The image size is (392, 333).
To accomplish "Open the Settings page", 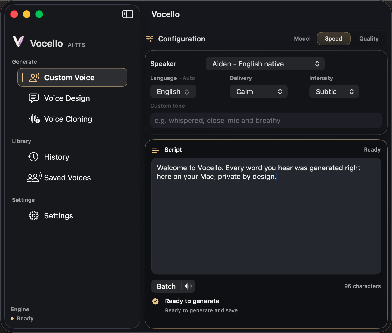I will point(72,216).
